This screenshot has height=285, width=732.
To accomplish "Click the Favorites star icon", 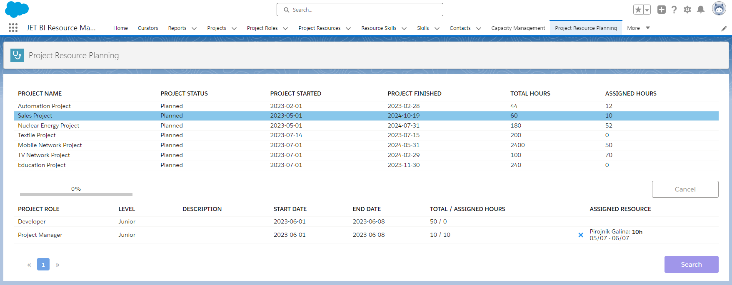I will tap(638, 10).
